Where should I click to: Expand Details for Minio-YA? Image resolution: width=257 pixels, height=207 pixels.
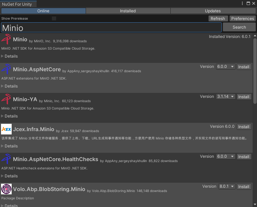pos(10,116)
